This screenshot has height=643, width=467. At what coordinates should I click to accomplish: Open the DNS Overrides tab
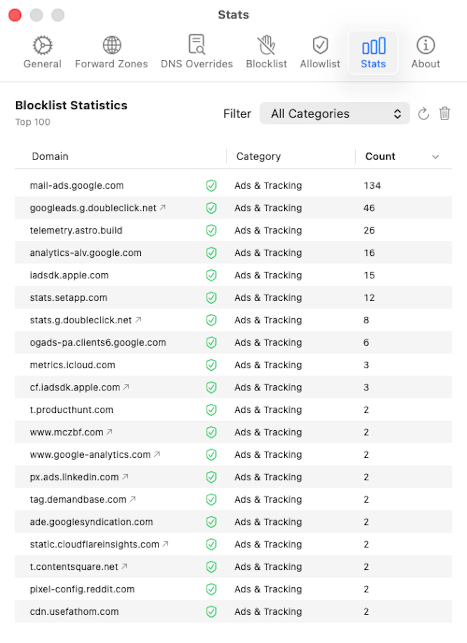point(197,52)
